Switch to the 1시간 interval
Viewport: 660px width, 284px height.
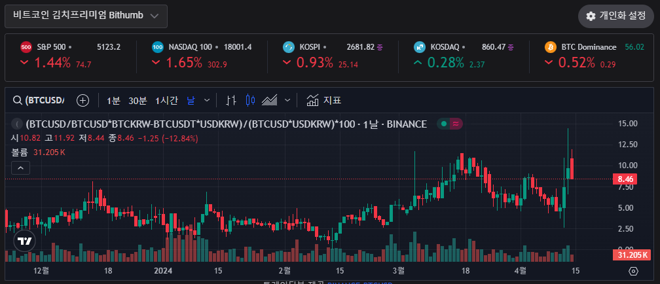point(167,101)
